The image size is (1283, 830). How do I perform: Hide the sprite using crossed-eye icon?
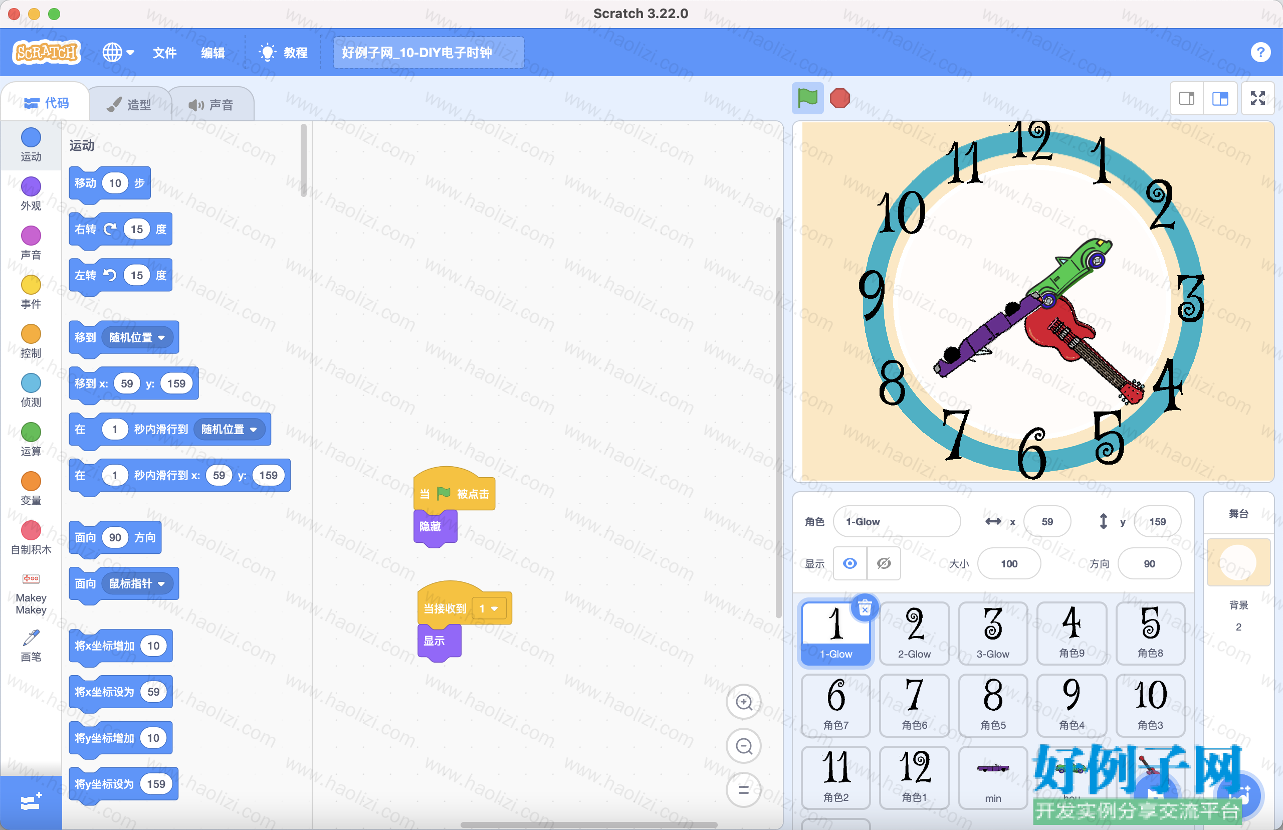884,563
